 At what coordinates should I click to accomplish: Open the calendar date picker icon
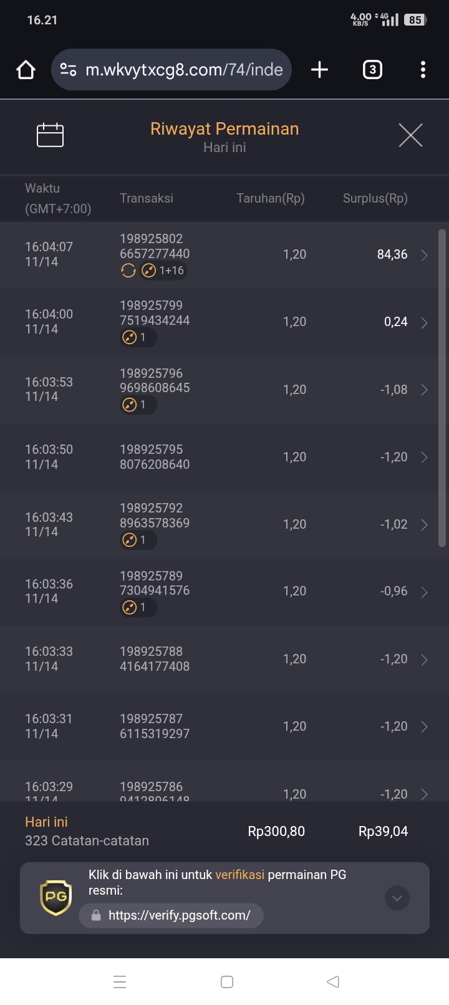pyautogui.click(x=51, y=135)
